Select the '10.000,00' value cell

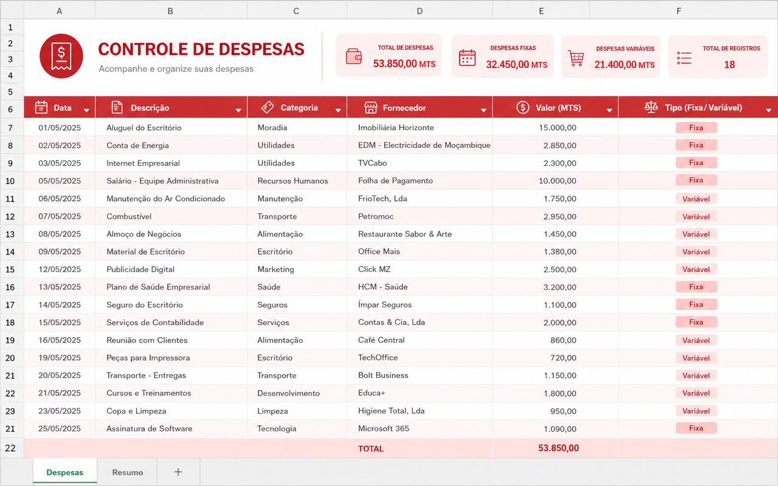click(555, 180)
